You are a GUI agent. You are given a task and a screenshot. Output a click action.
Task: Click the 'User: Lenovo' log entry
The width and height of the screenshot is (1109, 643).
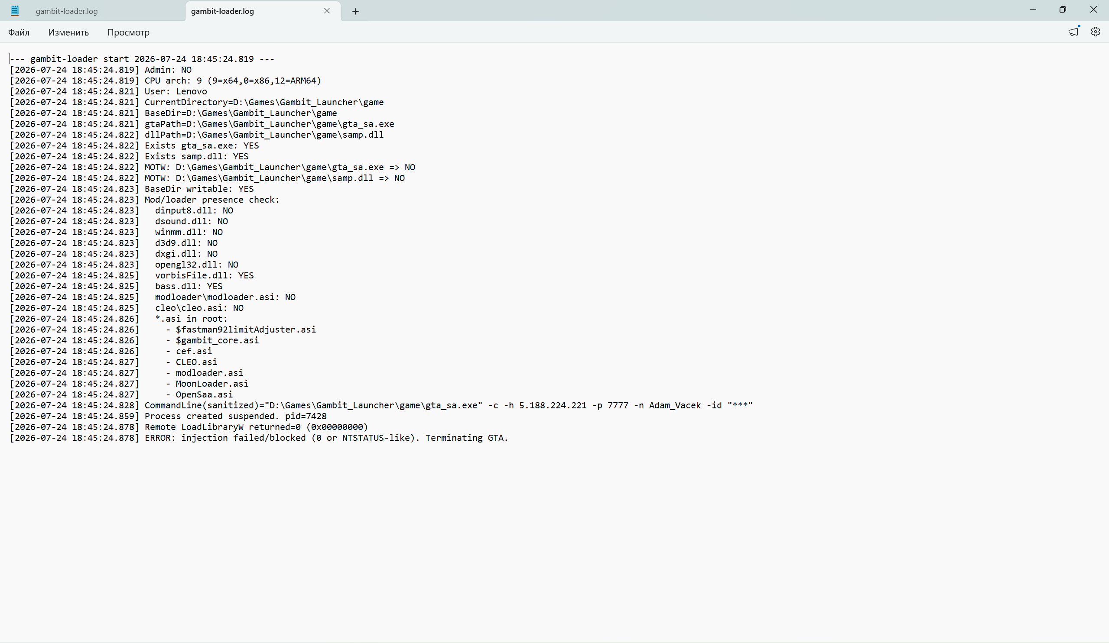[108, 91]
